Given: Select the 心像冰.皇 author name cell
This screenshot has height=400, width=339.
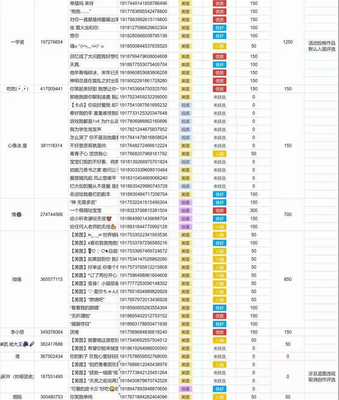Looking at the screenshot, I should [17, 146].
